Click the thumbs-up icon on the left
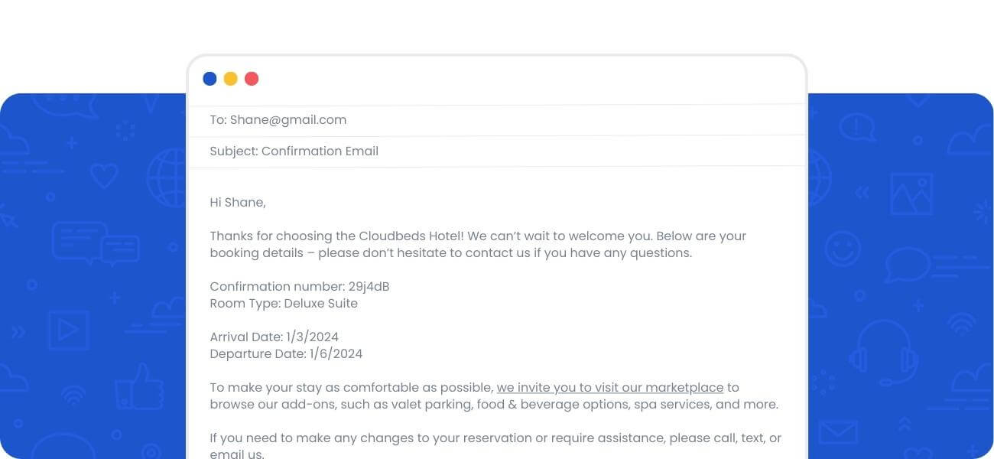The image size is (994, 459). tap(139, 387)
